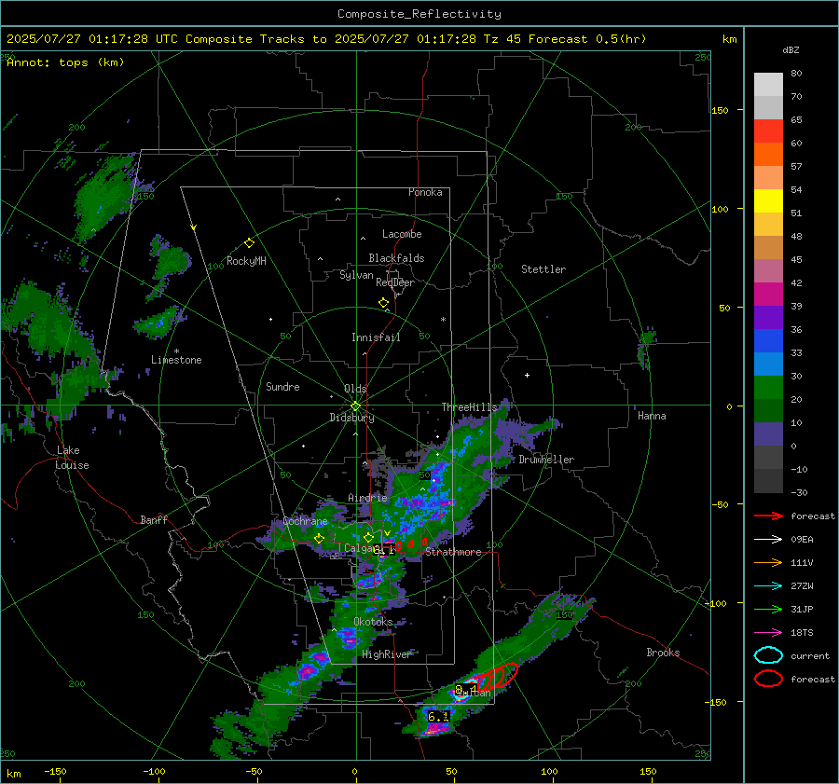Click the Okotoks city label
The width and height of the screenshot is (839, 784).
373,622
